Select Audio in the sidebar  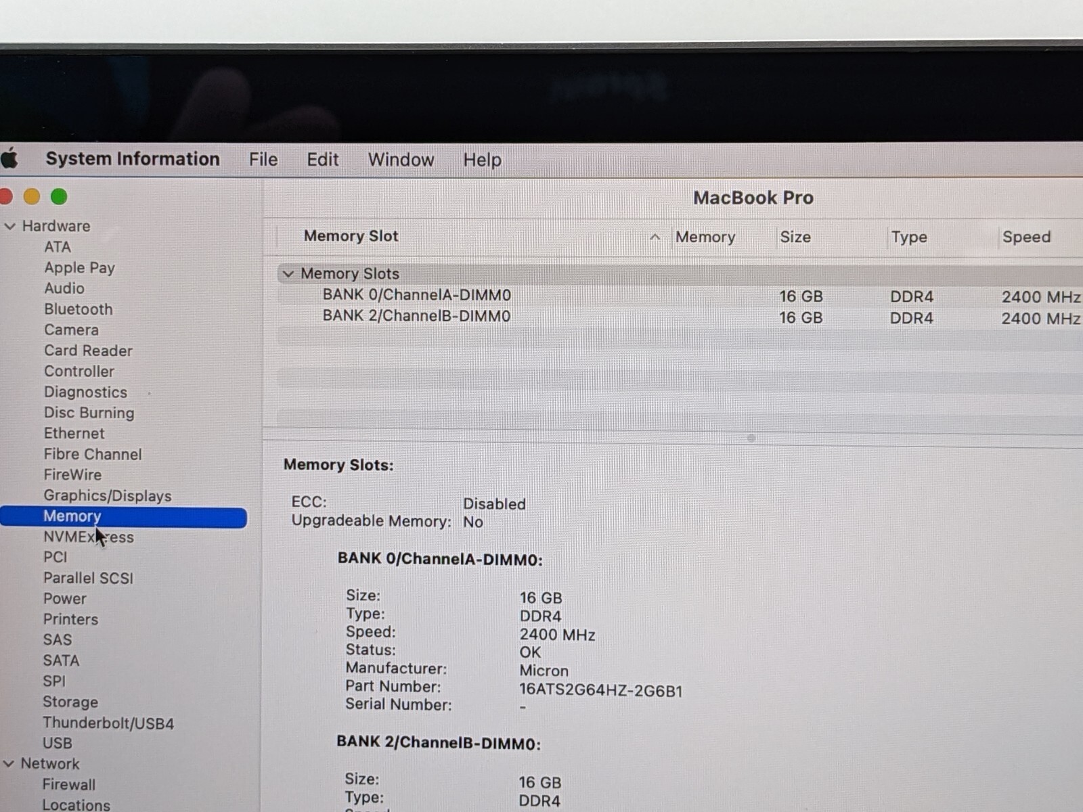point(64,288)
